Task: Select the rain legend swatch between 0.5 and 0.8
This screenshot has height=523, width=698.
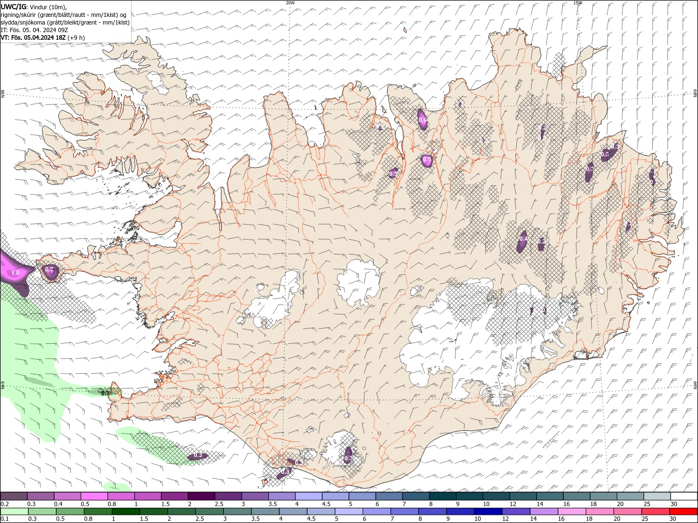Action: (x=70, y=512)
